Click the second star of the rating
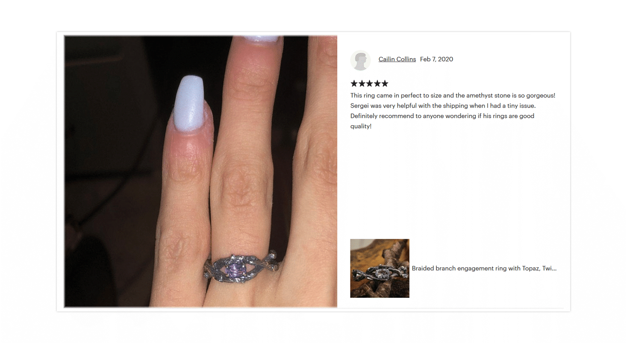Image resolution: width=627 pixels, height=343 pixels. click(x=362, y=84)
